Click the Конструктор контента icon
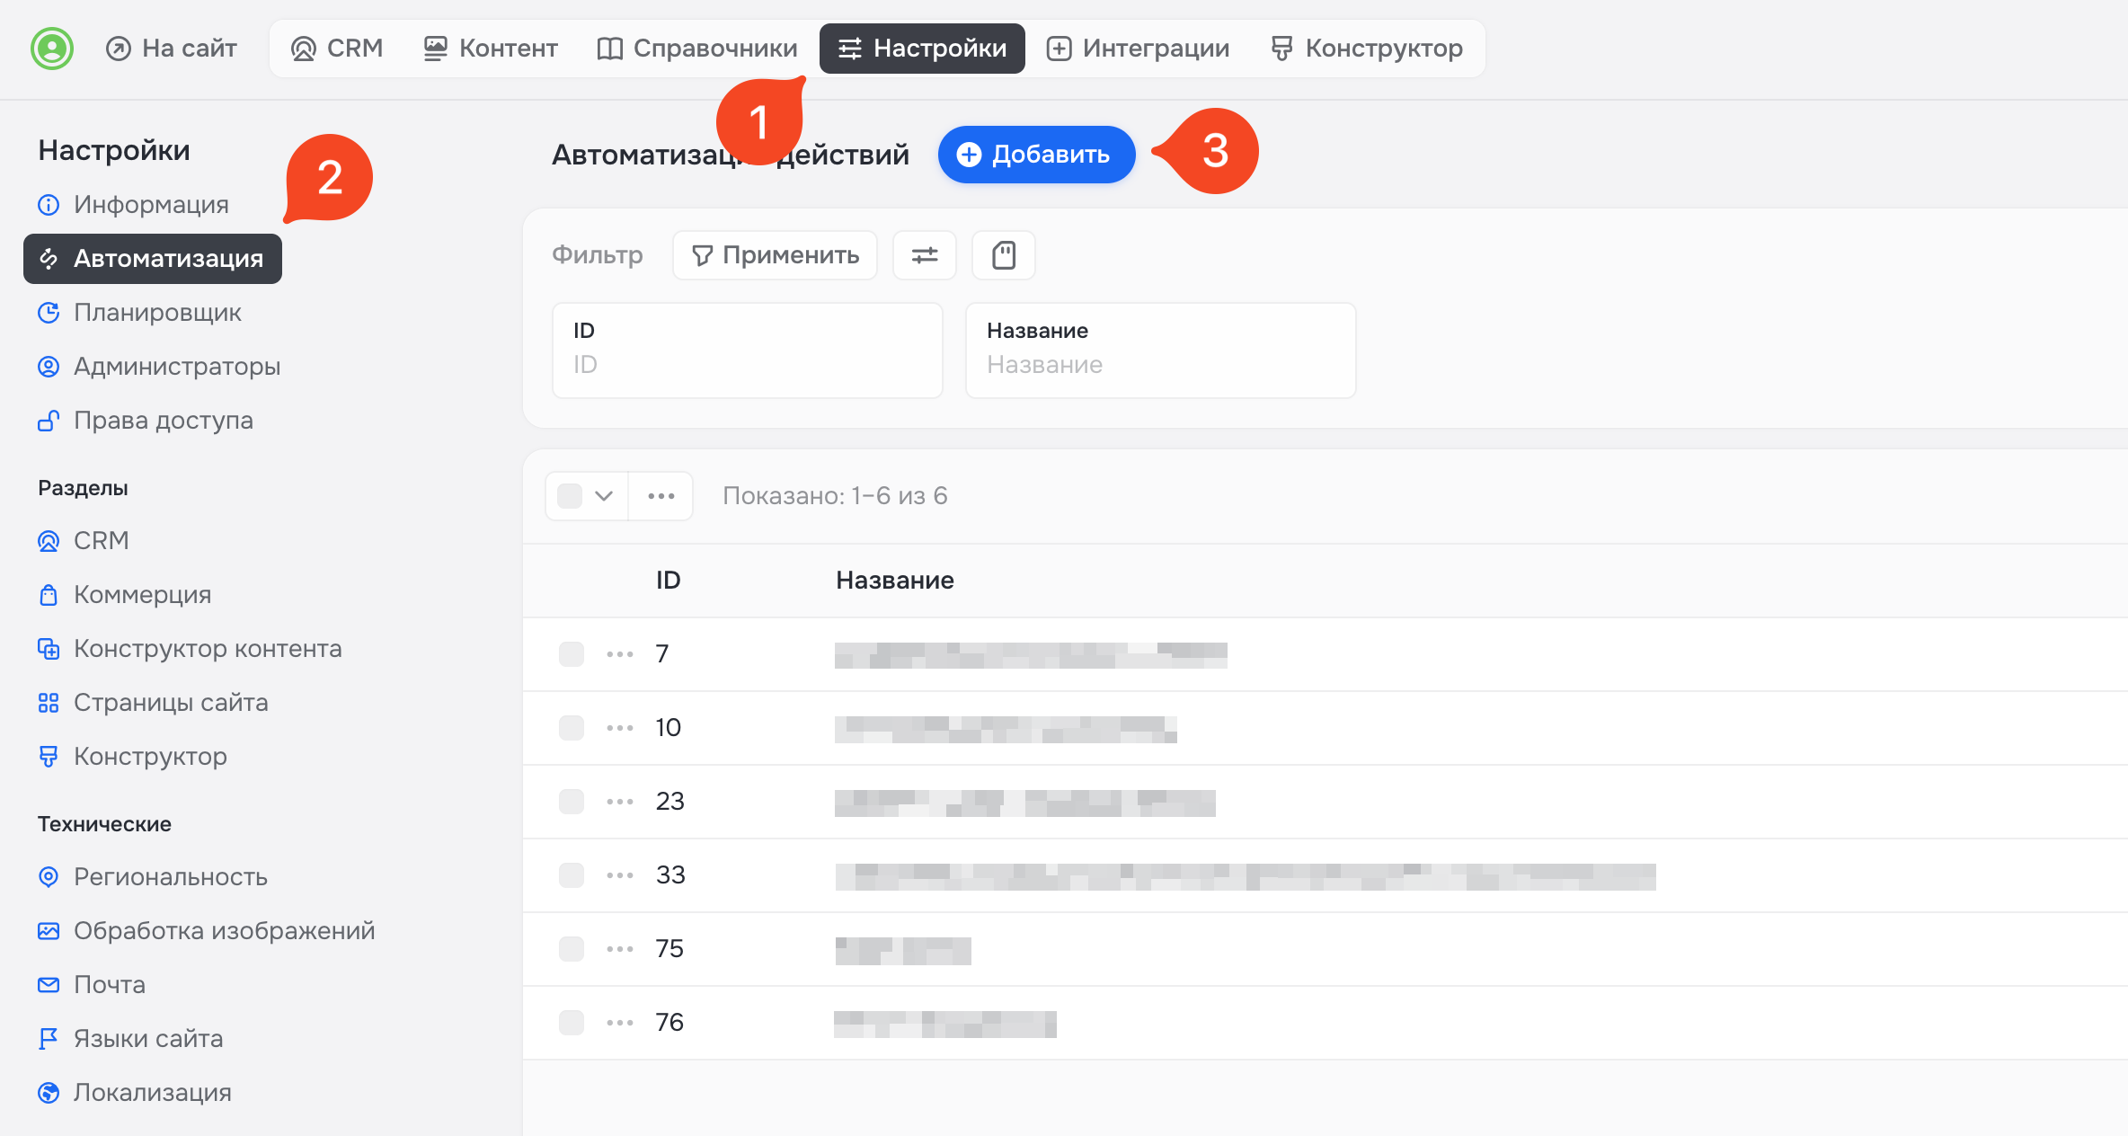The height and width of the screenshot is (1136, 2128). (49, 649)
